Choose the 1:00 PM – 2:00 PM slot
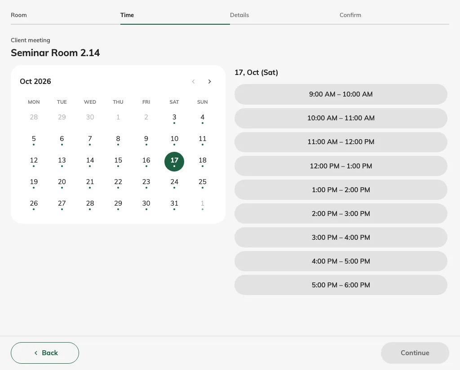Viewport: 460px width, 370px height. 341,189
